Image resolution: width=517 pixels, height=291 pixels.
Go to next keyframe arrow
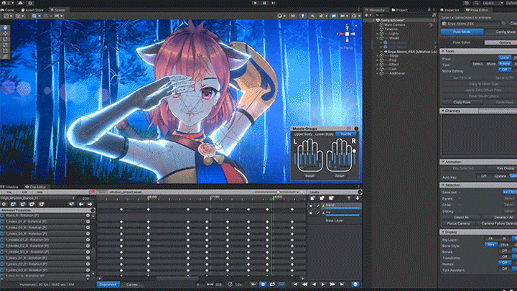pyautogui.click(x=89, y=204)
